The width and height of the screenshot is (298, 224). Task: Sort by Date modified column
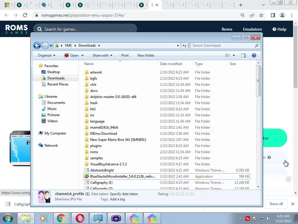pyautogui.click(x=175, y=64)
